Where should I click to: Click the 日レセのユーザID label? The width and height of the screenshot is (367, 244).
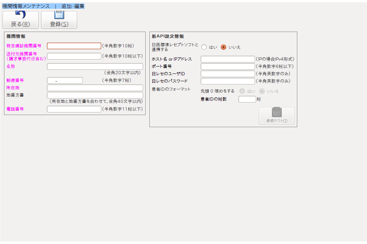point(168,74)
